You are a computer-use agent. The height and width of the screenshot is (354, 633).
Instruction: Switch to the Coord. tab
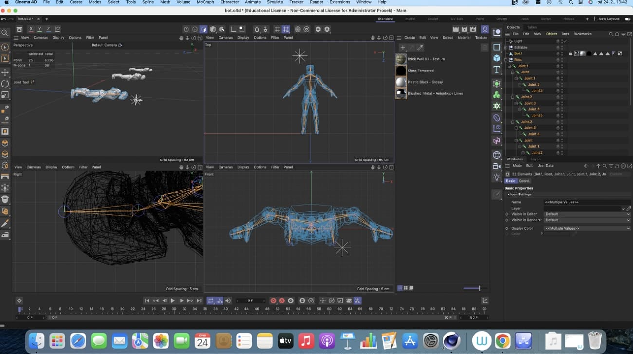pyautogui.click(x=524, y=181)
